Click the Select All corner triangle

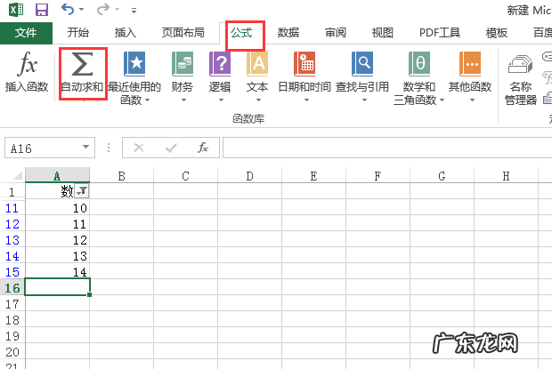point(17,175)
